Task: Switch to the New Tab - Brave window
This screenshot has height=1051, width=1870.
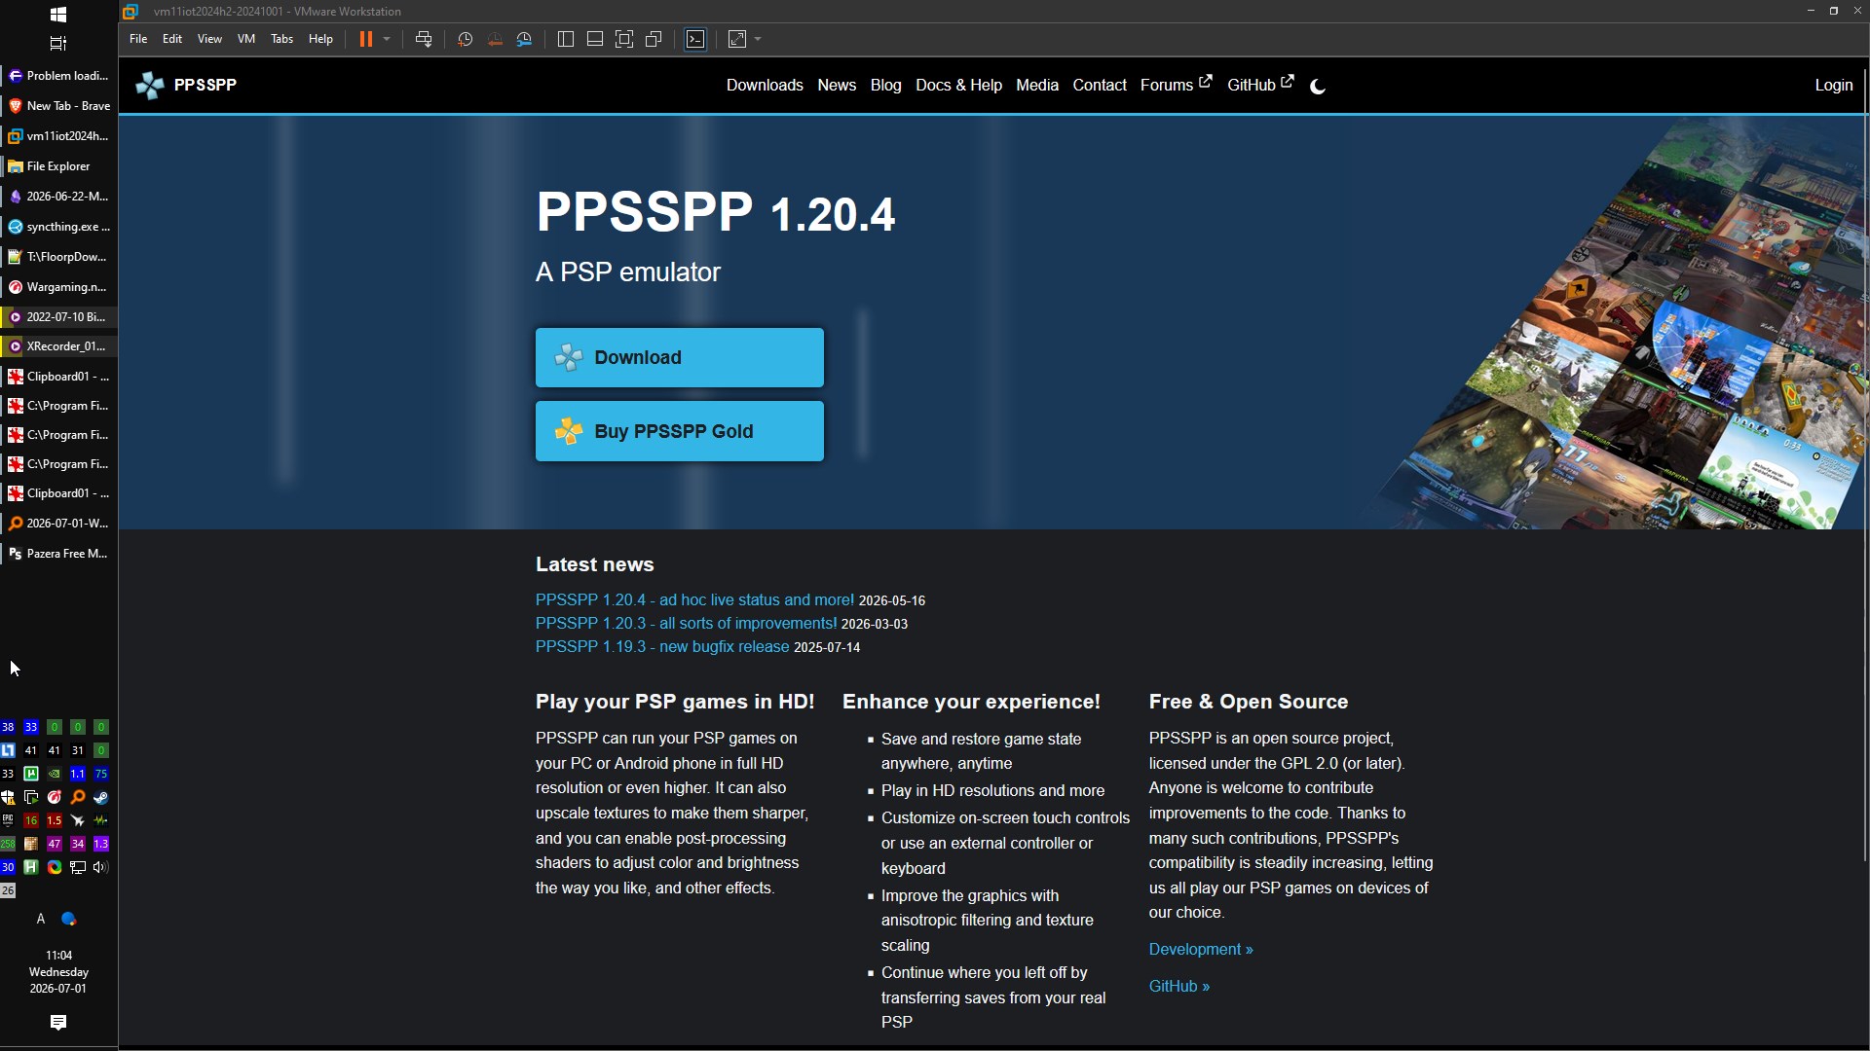Action: pyautogui.click(x=58, y=106)
